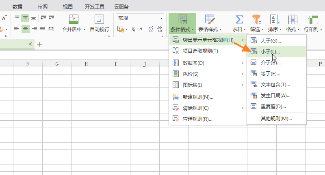Choose 其他规则(M)... option
The height and width of the screenshot is (175, 325).
(x=277, y=119)
